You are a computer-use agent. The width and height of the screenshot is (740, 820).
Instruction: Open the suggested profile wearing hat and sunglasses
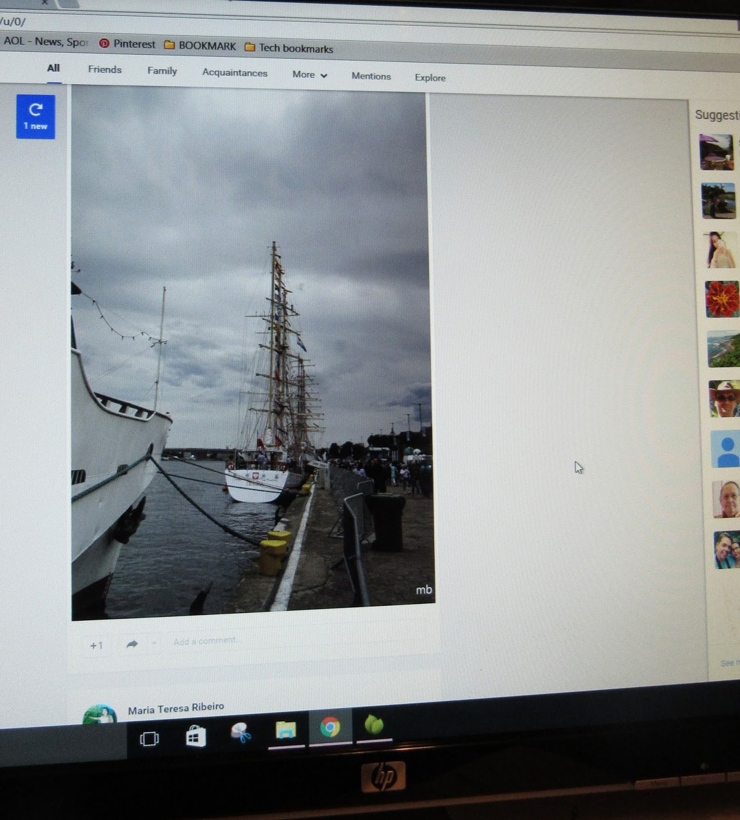[725, 398]
